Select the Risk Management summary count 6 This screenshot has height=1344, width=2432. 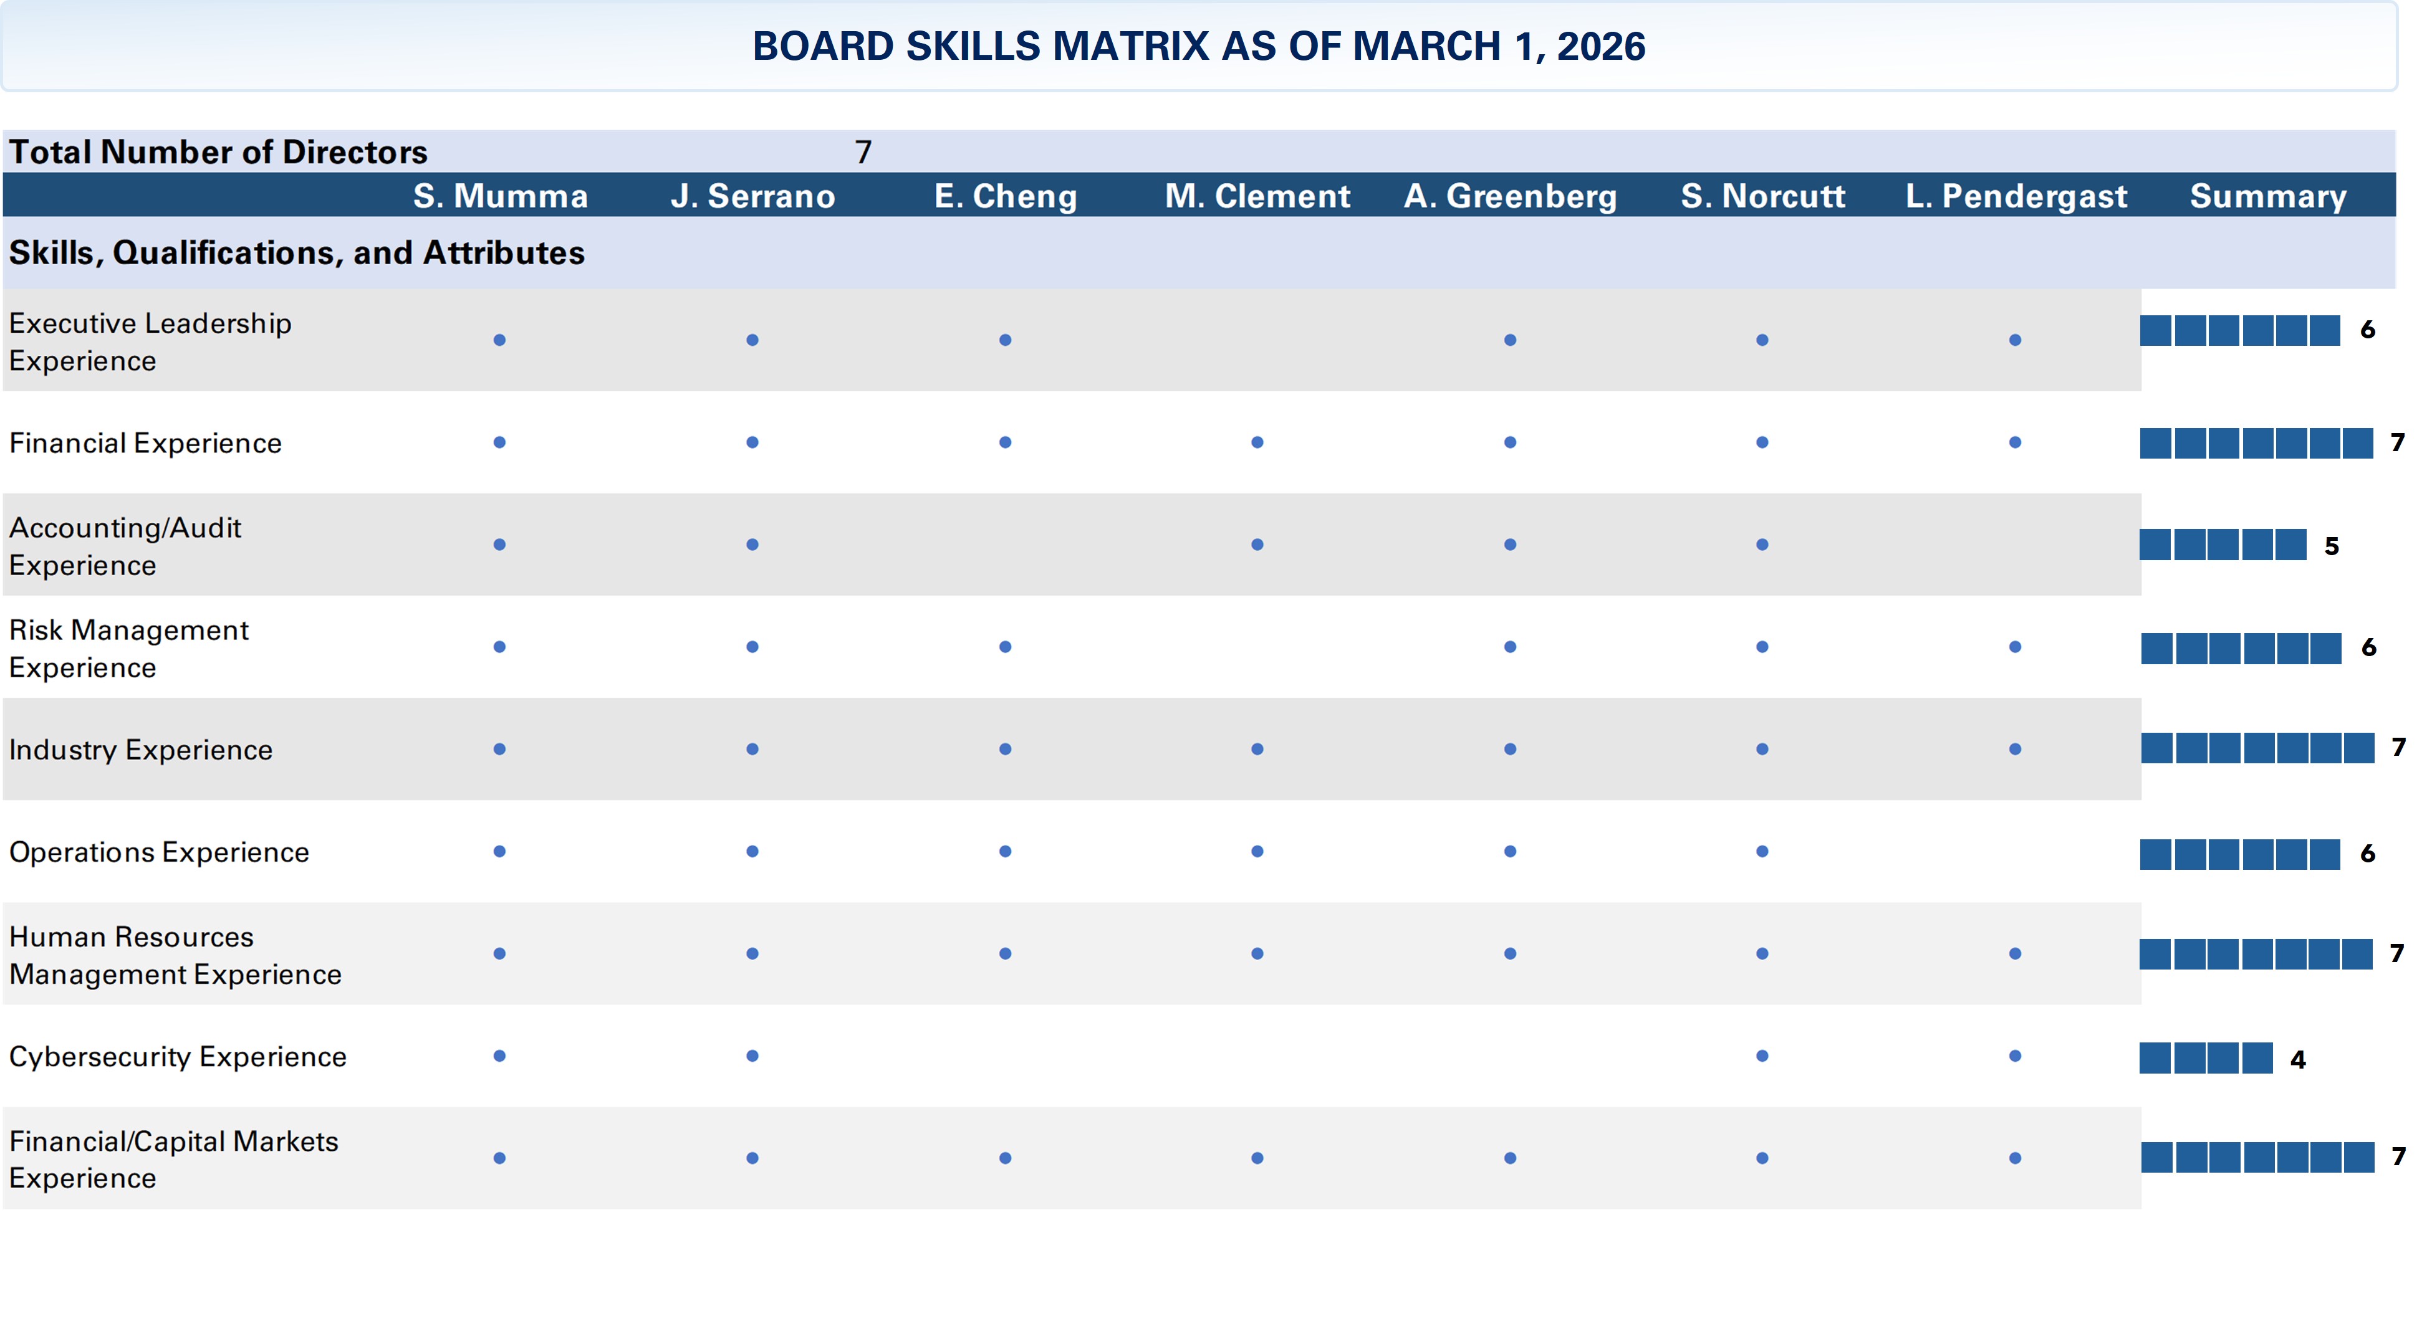tap(2369, 647)
